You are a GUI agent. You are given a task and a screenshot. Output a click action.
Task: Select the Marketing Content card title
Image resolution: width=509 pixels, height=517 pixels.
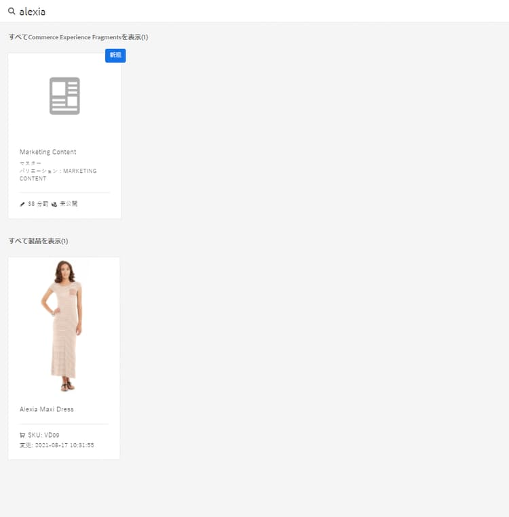coord(48,152)
